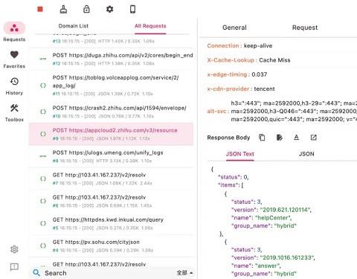This screenshot has width=357, height=279.
Task: Click JSON icon of toblog.volceapplog.com request
Action: [x=43, y=86]
